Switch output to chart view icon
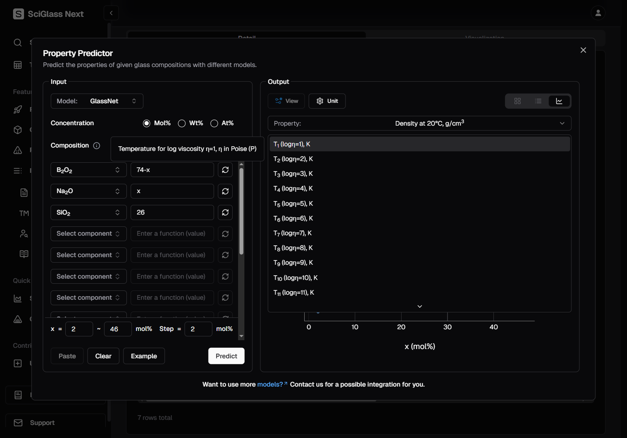627x438 pixels. [x=559, y=101]
